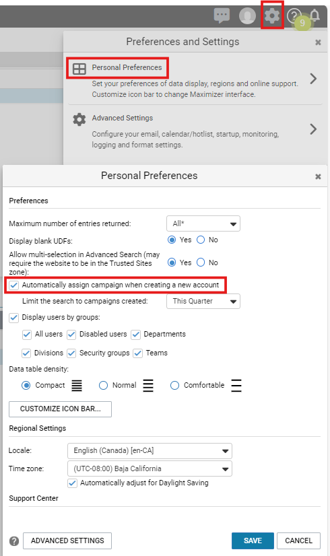The image size is (330, 556).
Task: Click the help icon beside Advanced Settings button
Action: pos(14,541)
